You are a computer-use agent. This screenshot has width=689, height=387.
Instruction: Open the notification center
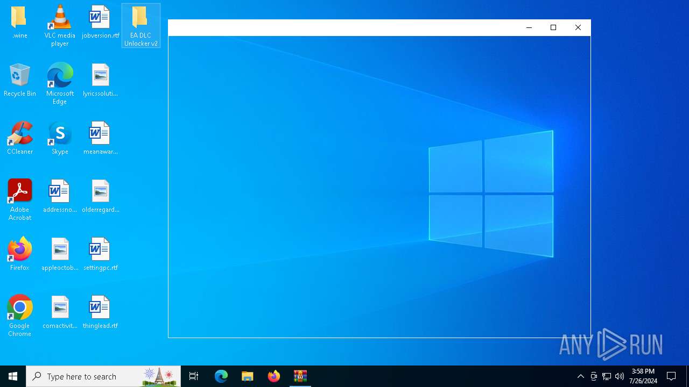coord(671,376)
